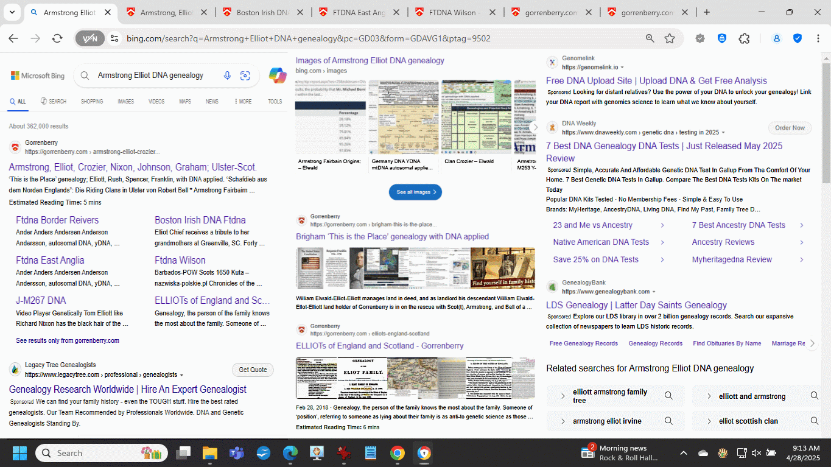Advance the image carousel with the right arrow
The height and width of the screenshot is (467, 831).
tap(535, 127)
